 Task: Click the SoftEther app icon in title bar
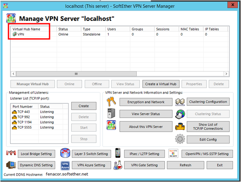[6, 6]
